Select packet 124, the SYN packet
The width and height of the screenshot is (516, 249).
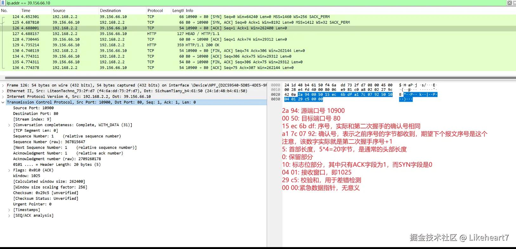[258, 17]
